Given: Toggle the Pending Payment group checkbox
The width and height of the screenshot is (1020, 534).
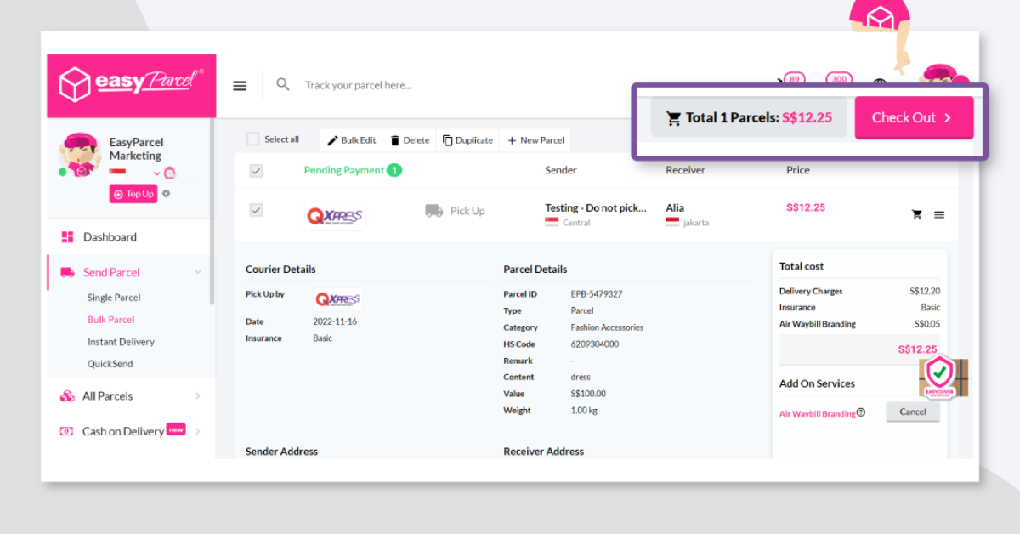Looking at the screenshot, I should (x=256, y=171).
